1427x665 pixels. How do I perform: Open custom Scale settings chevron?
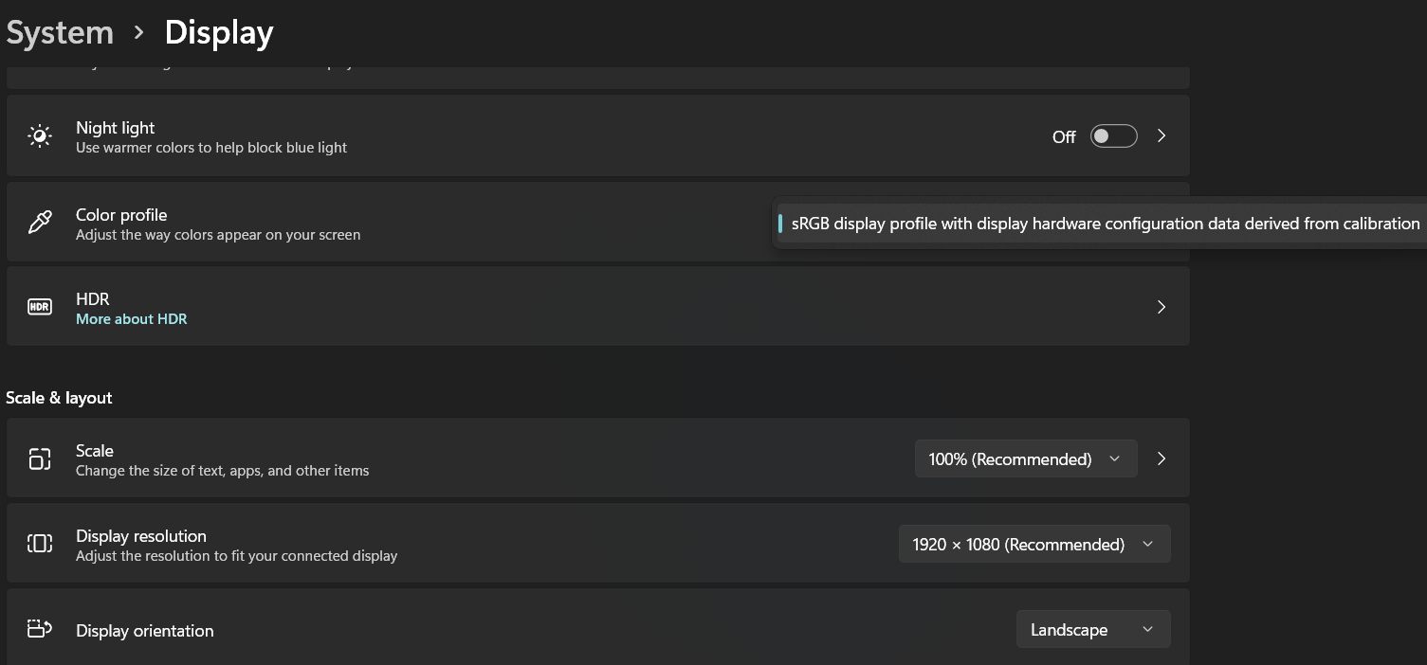[1162, 459]
